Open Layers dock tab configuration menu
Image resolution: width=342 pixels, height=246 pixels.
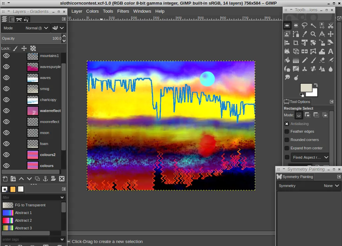pyautogui.click(x=63, y=19)
